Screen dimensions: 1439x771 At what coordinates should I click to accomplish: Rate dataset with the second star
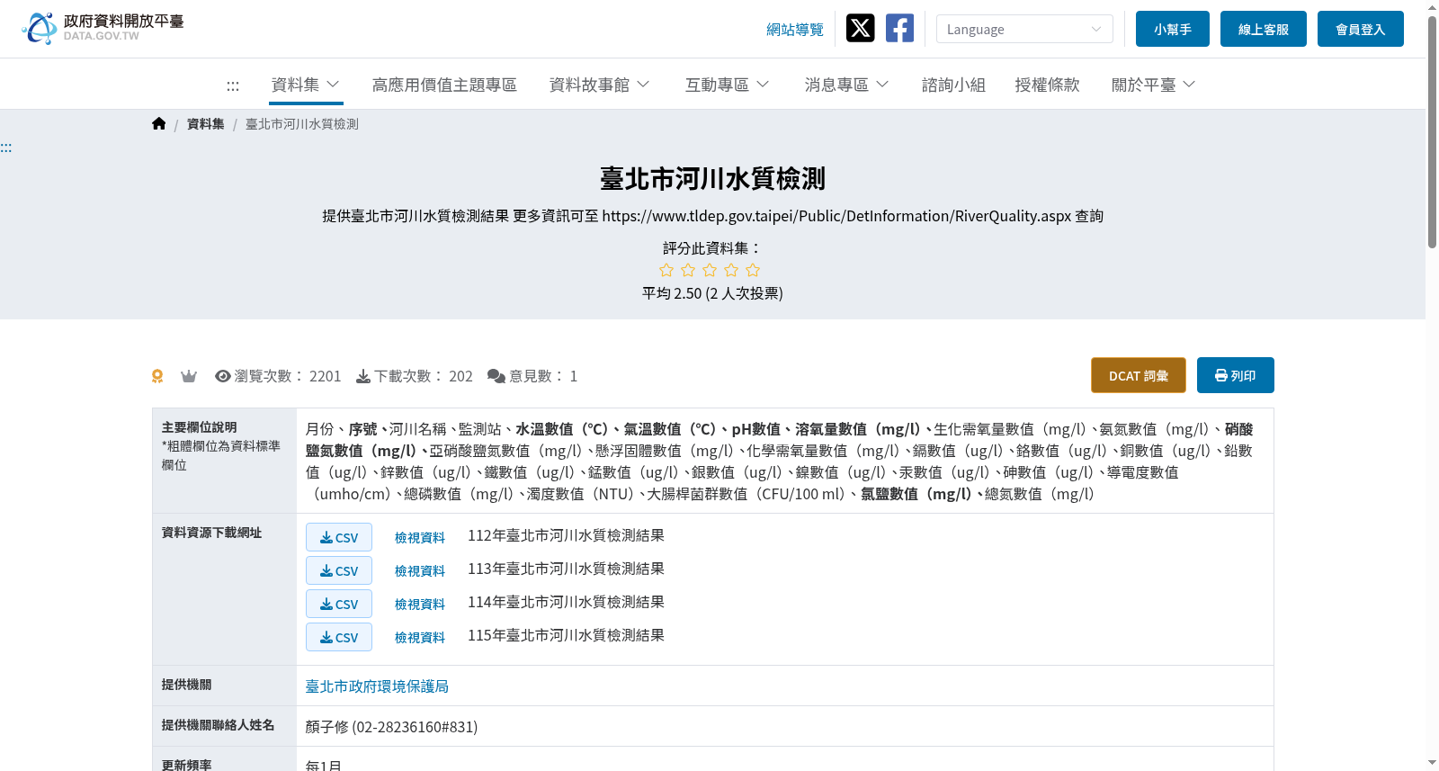pyautogui.click(x=688, y=270)
